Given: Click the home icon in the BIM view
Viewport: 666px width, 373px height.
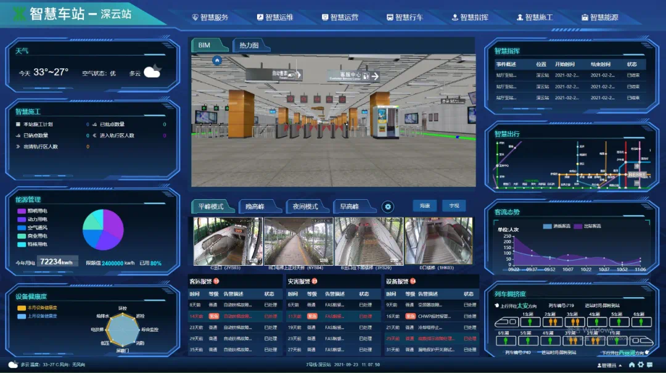Looking at the screenshot, I should click(x=216, y=60).
